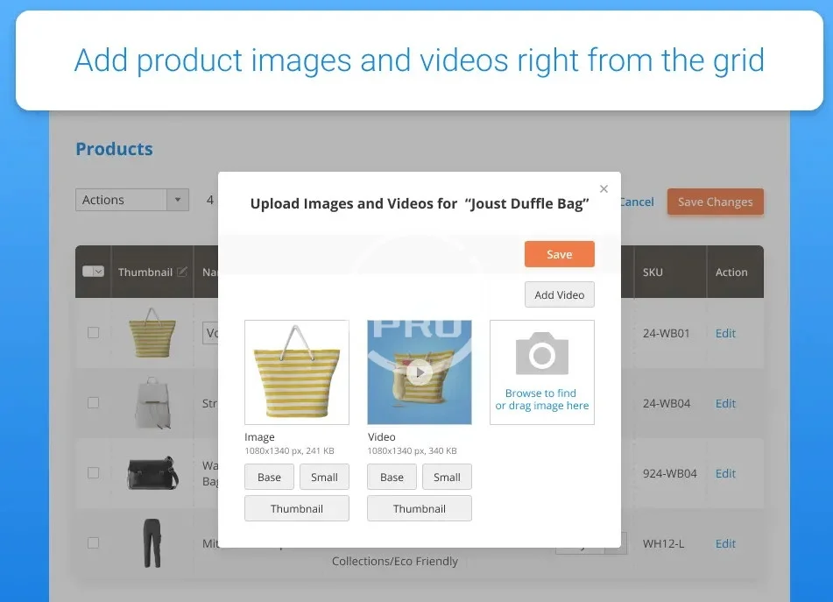Select the checkbox for 24-WB04 row
The height and width of the screenshot is (602, 833).
(x=94, y=403)
